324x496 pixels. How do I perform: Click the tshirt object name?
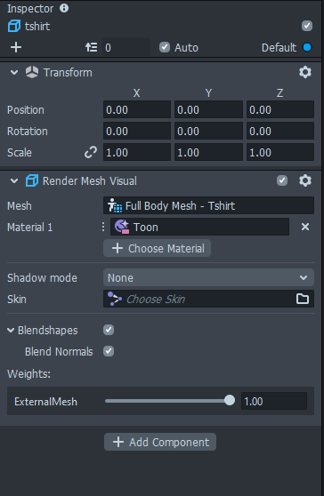pyautogui.click(x=37, y=27)
